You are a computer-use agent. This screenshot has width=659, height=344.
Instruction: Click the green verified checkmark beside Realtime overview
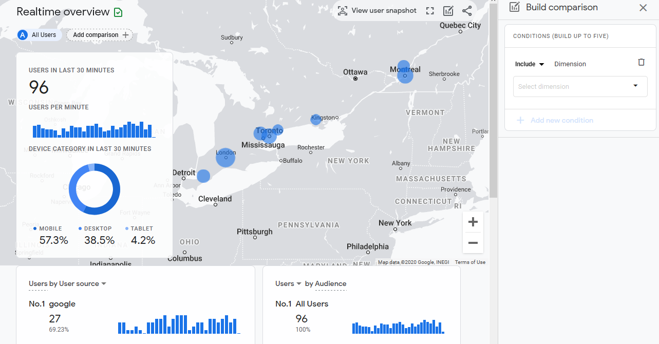coord(118,12)
